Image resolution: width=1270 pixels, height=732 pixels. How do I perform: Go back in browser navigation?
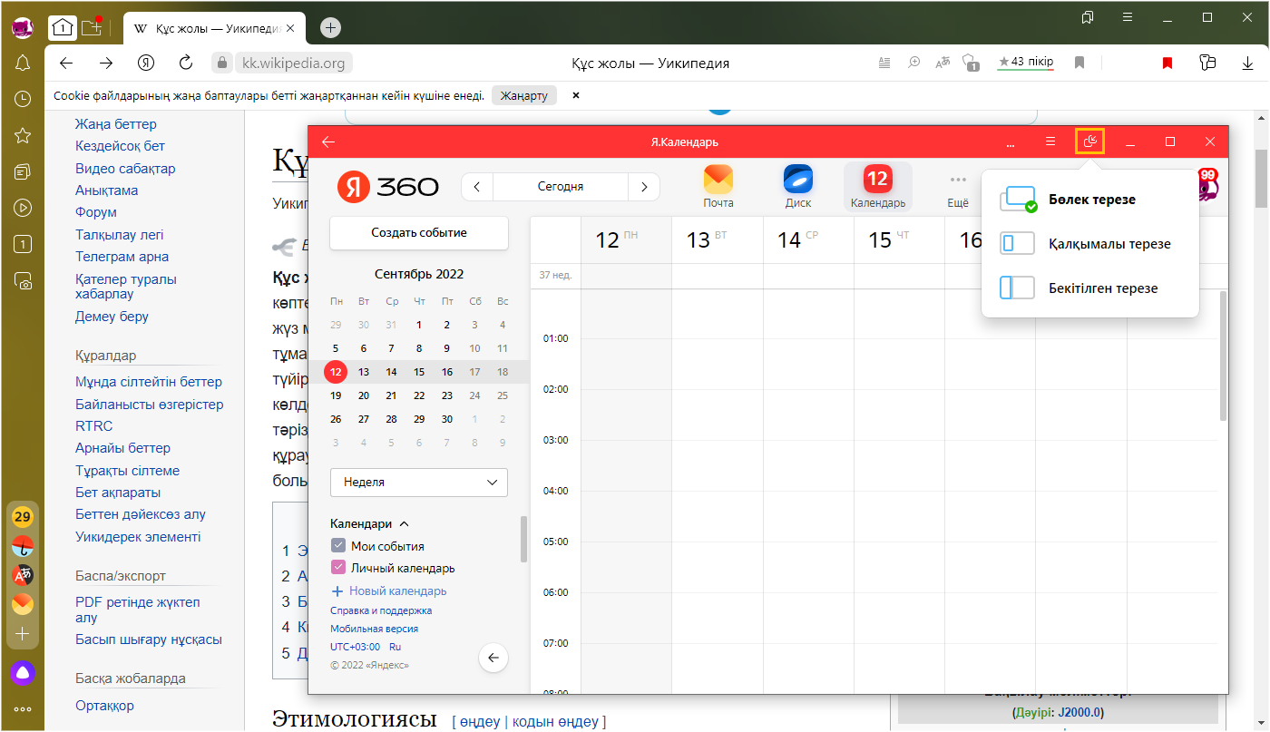[x=65, y=63]
